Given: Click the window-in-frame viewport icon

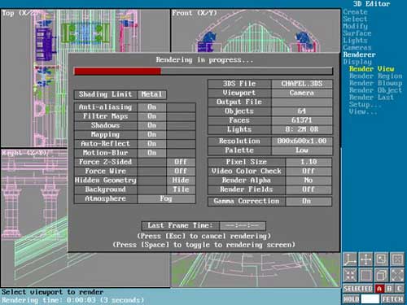Looking at the screenshot, I should [x=397, y=259].
